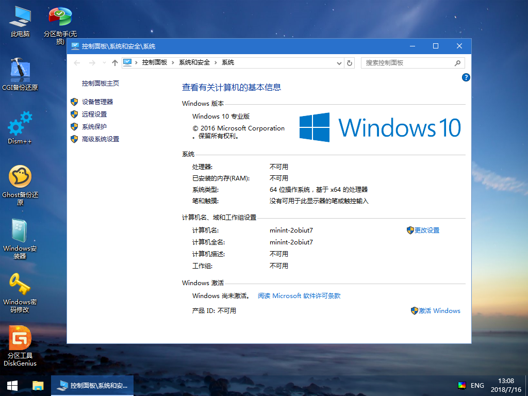Click the 产品 ID: 不可用 text
Screen dimensions: 528x396
pos(214,311)
